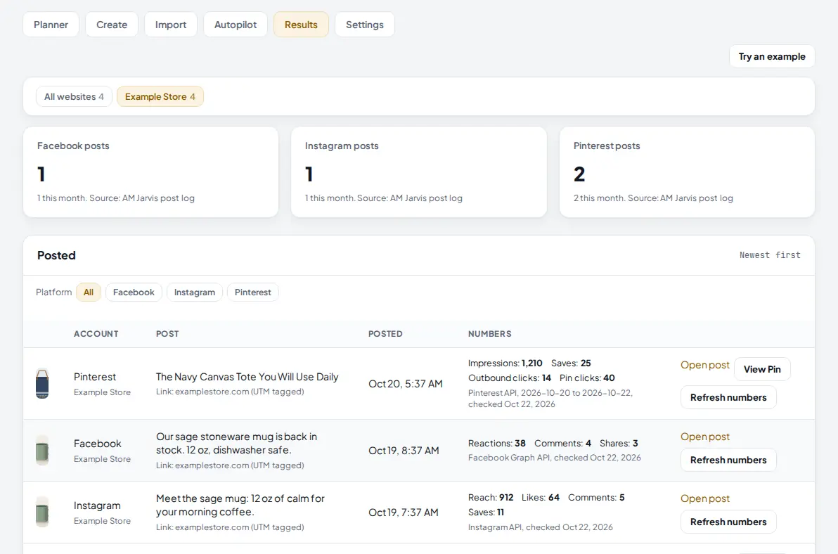Open post link in Pinterest row
The image size is (838, 554).
click(x=704, y=365)
